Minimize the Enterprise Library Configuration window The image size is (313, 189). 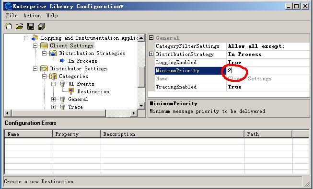point(289,6)
